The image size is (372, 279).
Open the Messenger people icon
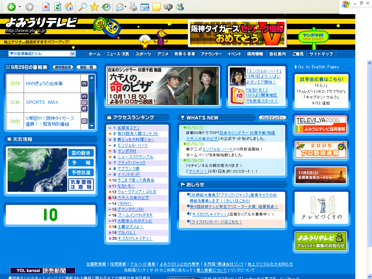[x=179, y=7]
